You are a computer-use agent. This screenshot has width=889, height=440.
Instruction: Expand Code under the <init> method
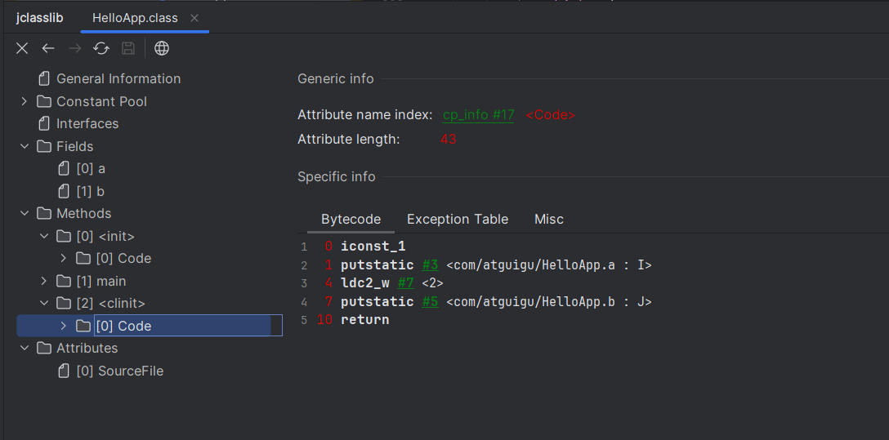click(x=64, y=258)
